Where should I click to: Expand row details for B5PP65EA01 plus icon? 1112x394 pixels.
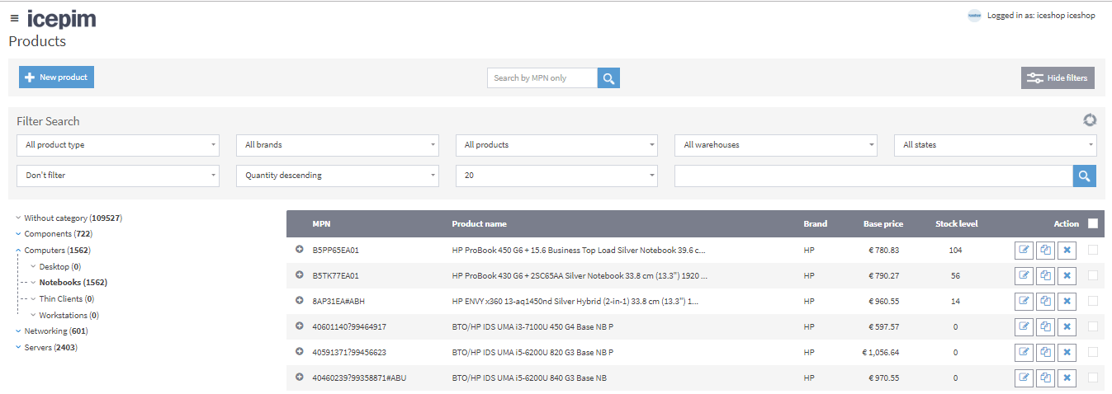(x=299, y=250)
